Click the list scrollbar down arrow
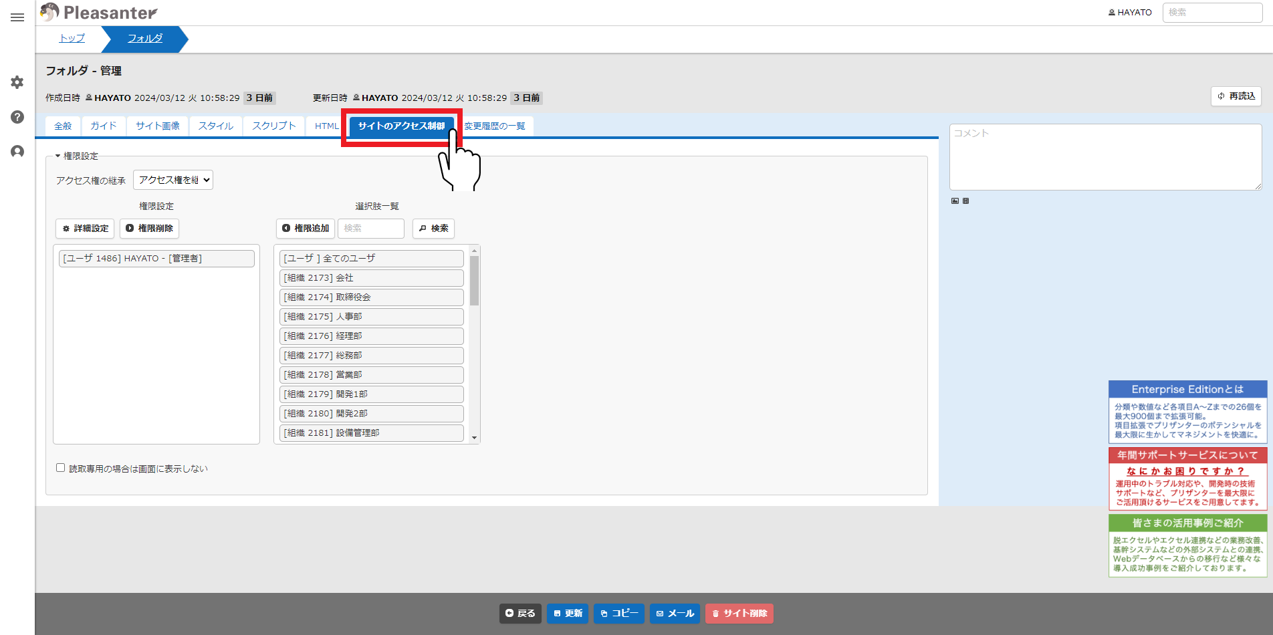The height and width of the screenshot is (635, 1273). click(x=475, y=438)
